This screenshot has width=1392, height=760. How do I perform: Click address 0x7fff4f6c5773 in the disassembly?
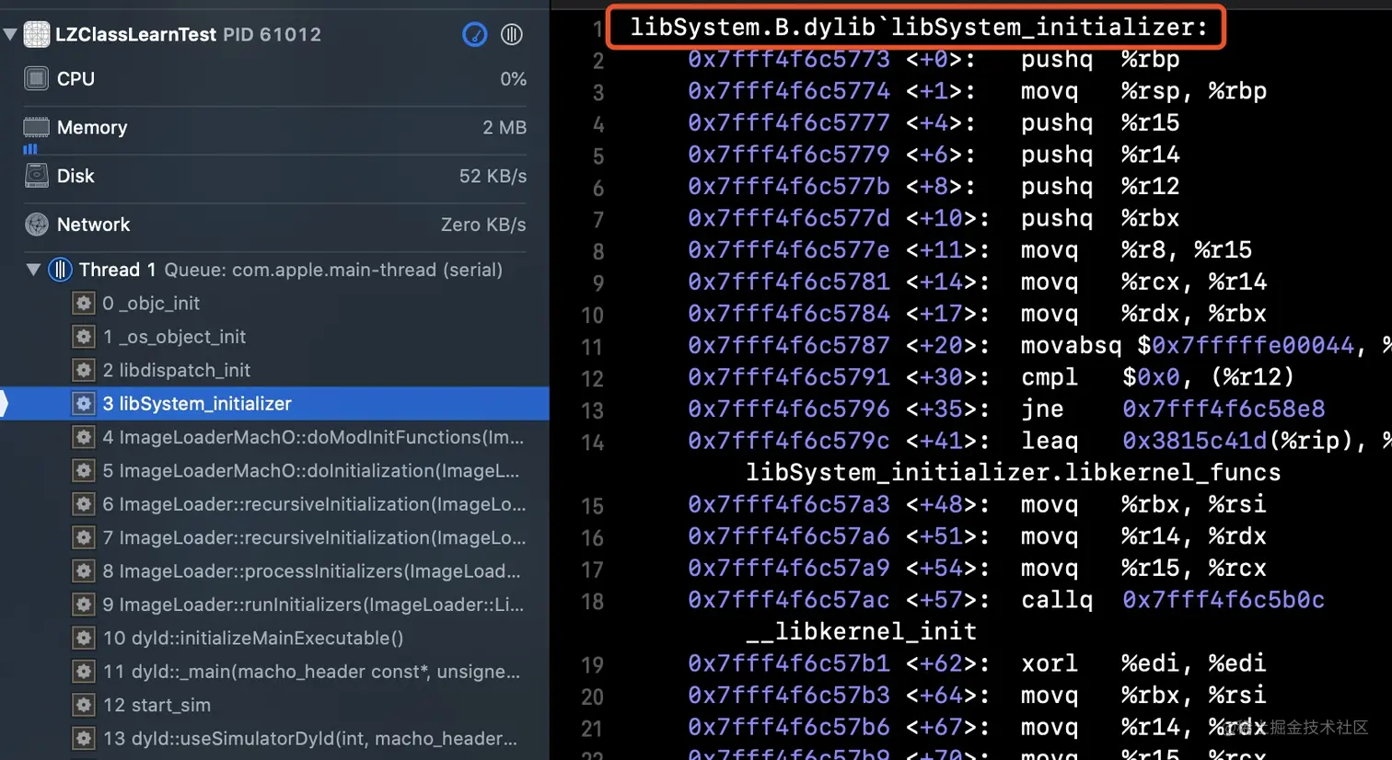(x=789, y=60)
